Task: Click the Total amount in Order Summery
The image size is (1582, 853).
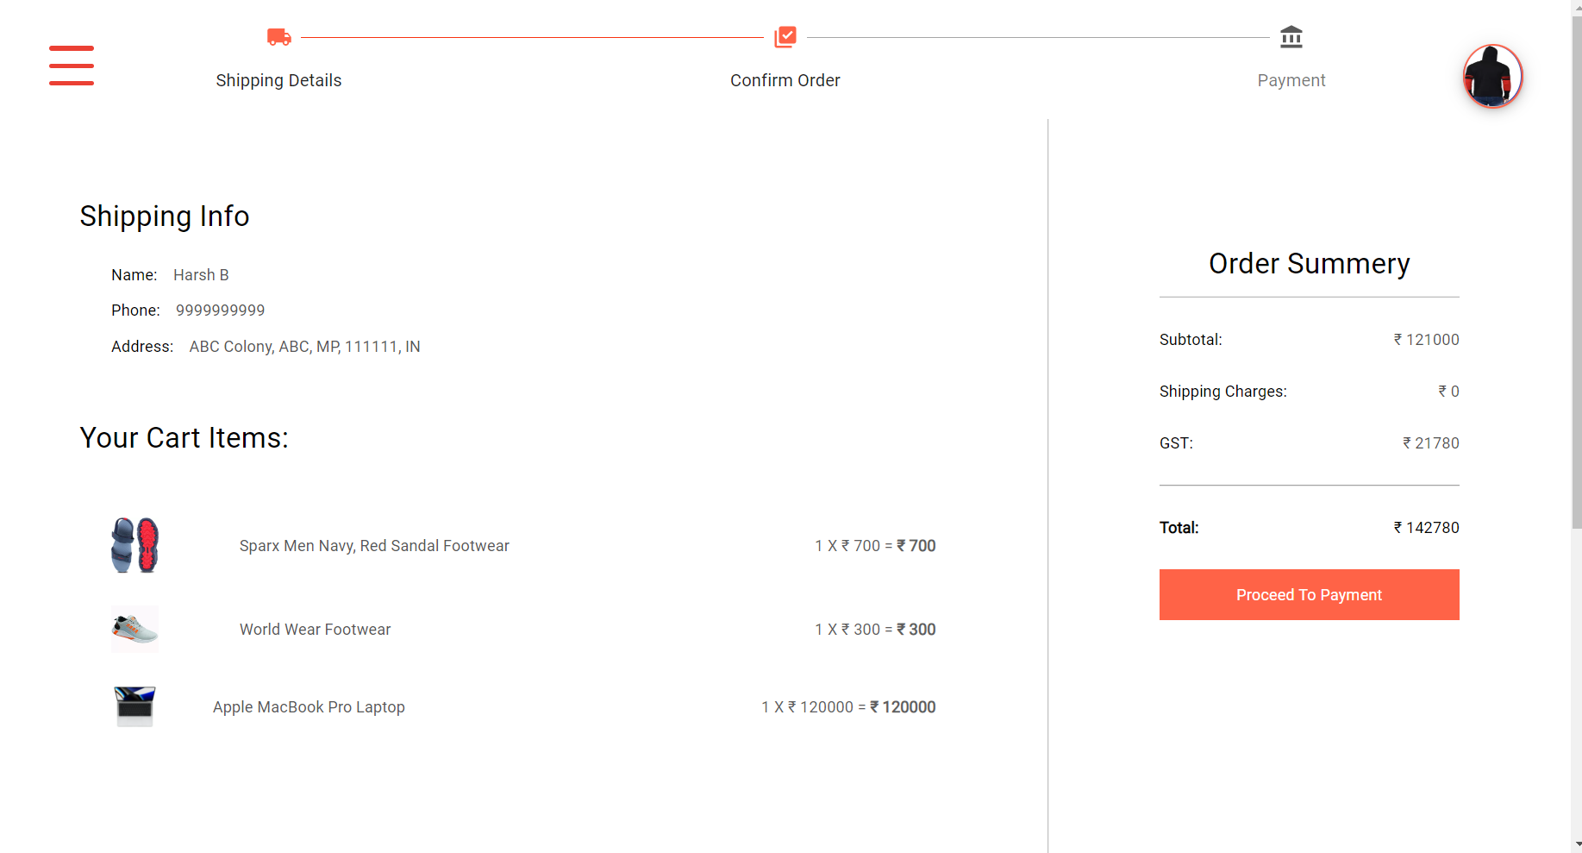Action: pyautogui.click(x=1425, y=527)
